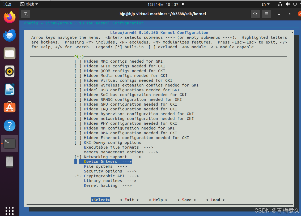The height and width of the screenshot is (216, 301).
Task: Click the Load button
Action: tap(215, 200)
